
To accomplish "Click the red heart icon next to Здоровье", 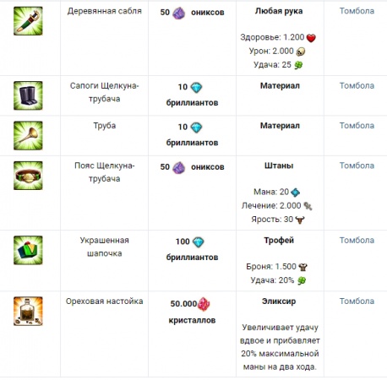I will [311, 38].
